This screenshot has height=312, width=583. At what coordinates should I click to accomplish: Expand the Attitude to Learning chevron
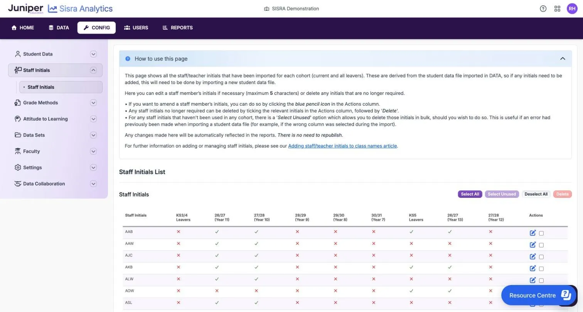[x=93, y=119]
